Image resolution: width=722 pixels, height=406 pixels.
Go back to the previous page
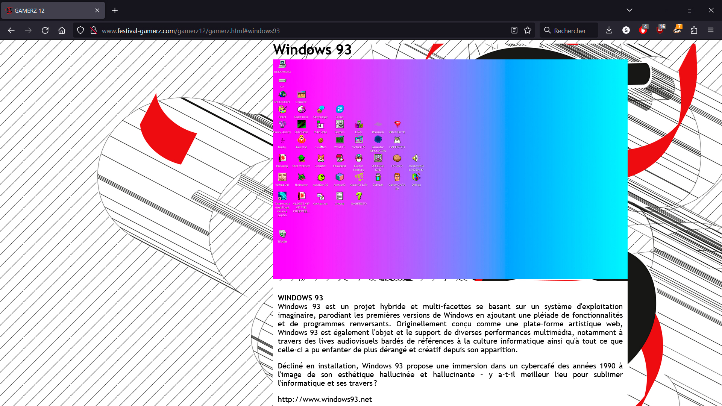[x=11, y=30]
